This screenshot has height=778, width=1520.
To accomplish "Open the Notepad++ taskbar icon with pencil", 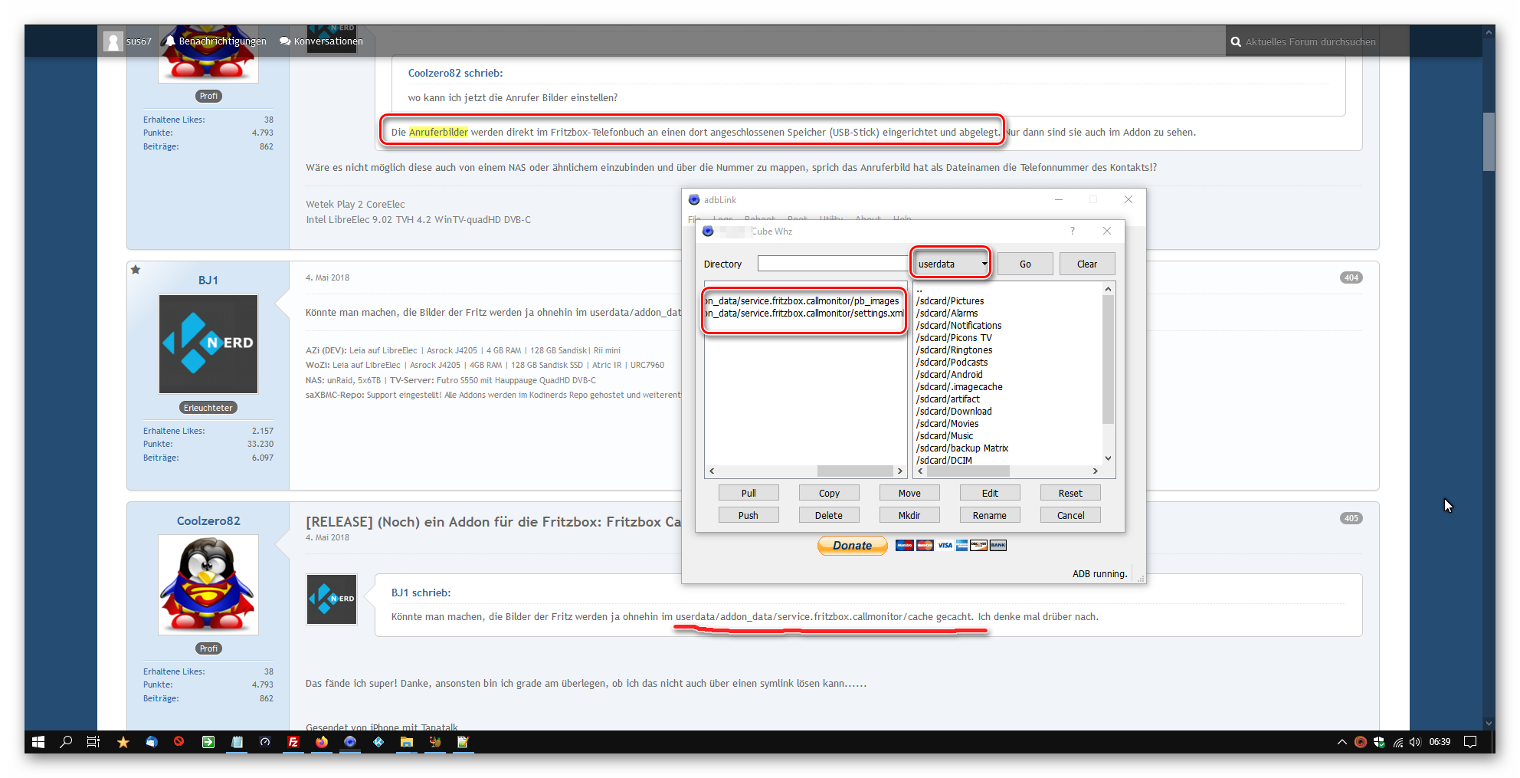I will 464,742.
